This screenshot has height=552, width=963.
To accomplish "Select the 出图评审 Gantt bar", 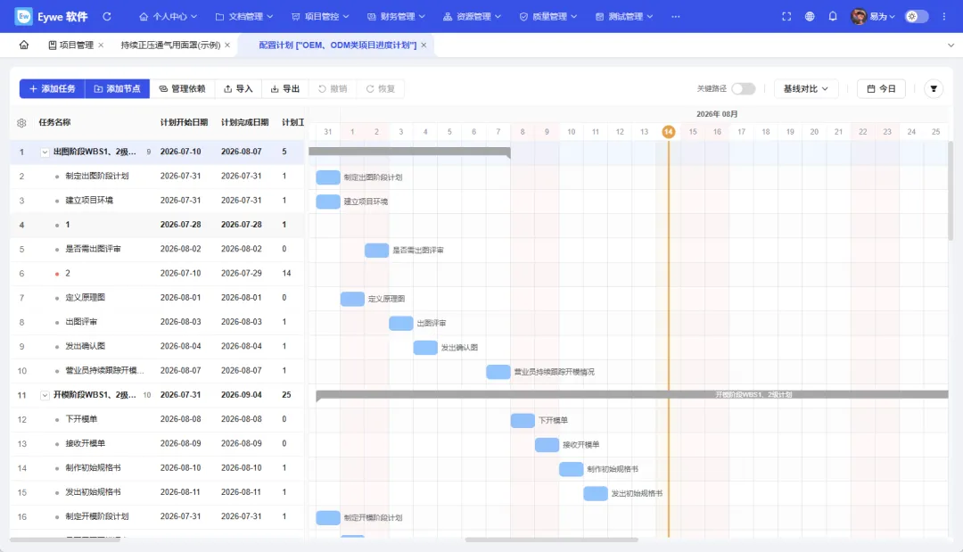I will click(401, 323).
